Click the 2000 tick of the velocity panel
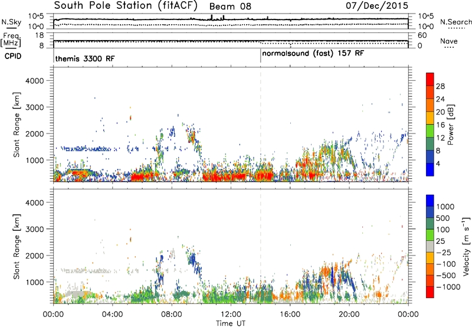This screenshot has width=472, height=327. (34, 256)
